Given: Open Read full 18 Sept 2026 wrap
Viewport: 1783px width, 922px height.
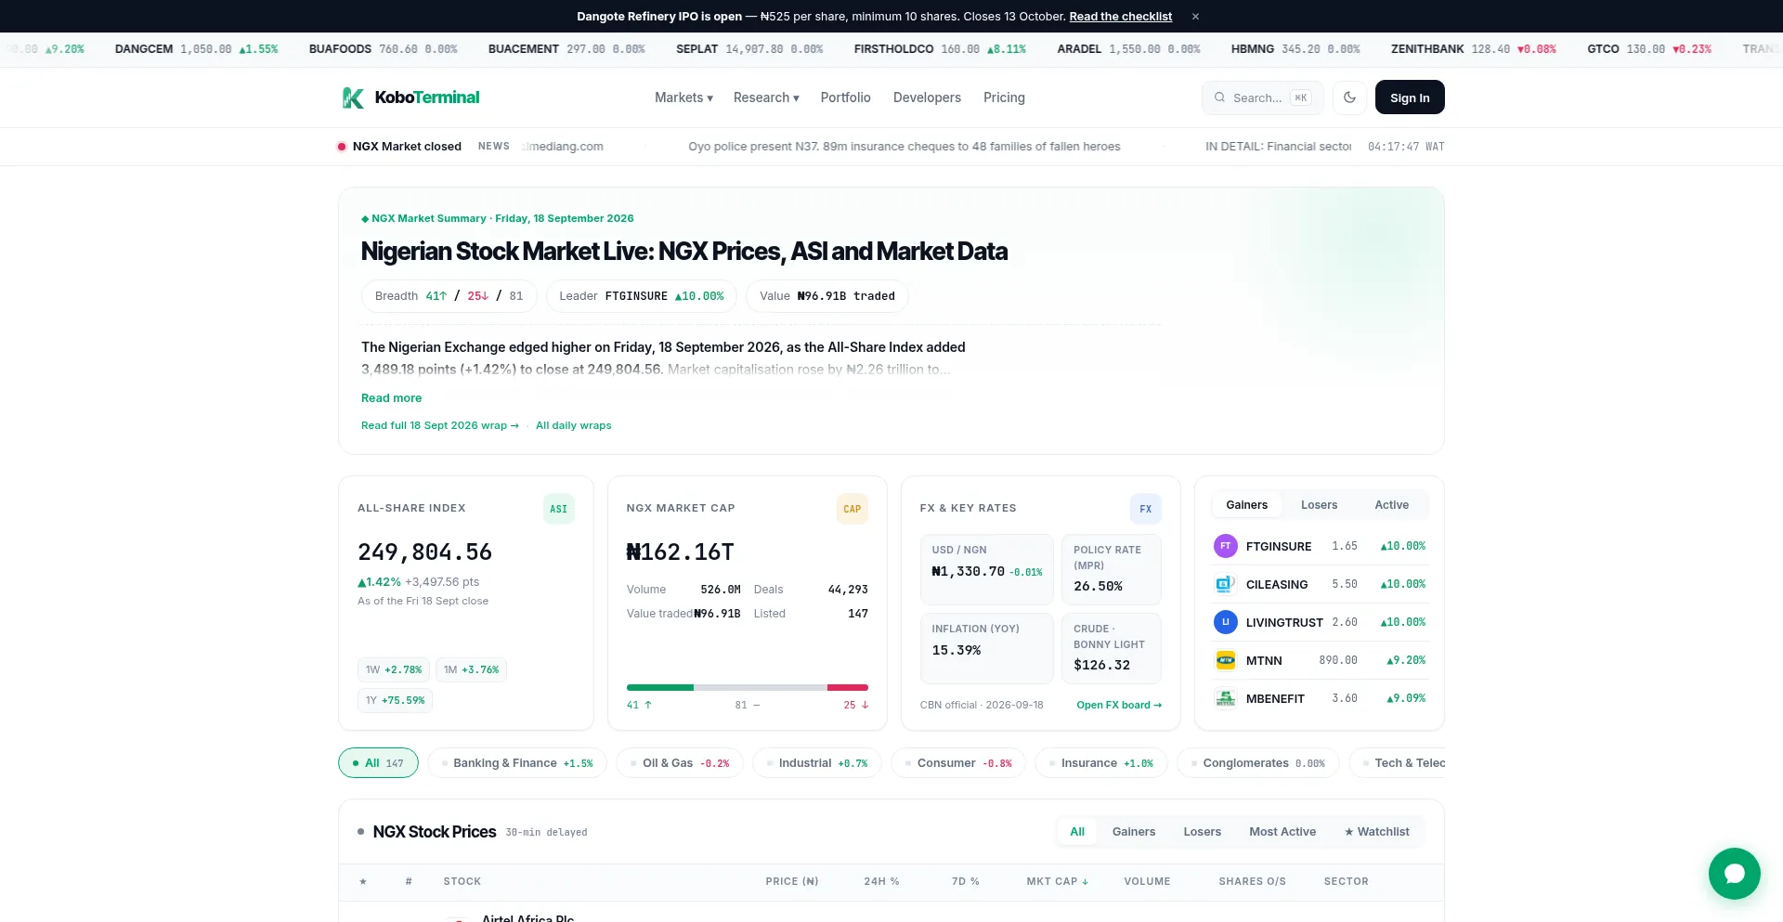Looking at the screenshot, I should tap(440, 425).
